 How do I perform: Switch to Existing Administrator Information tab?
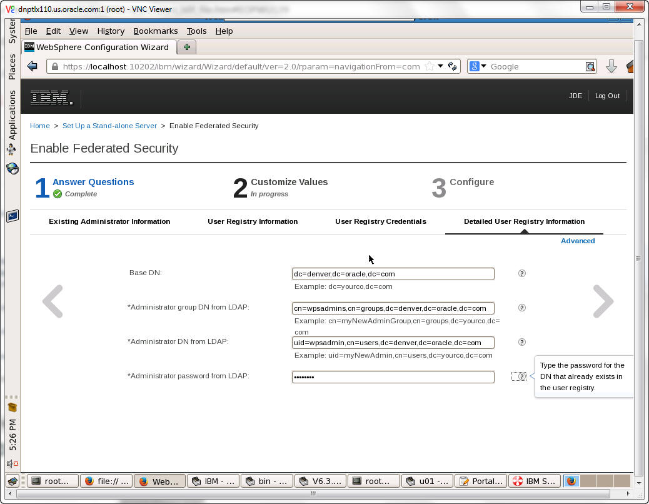(109, 221)
